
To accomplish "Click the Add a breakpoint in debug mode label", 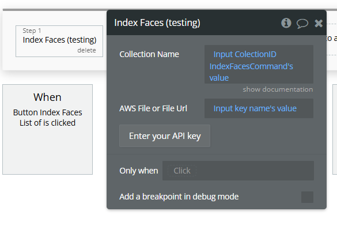I will coord(179,197).
